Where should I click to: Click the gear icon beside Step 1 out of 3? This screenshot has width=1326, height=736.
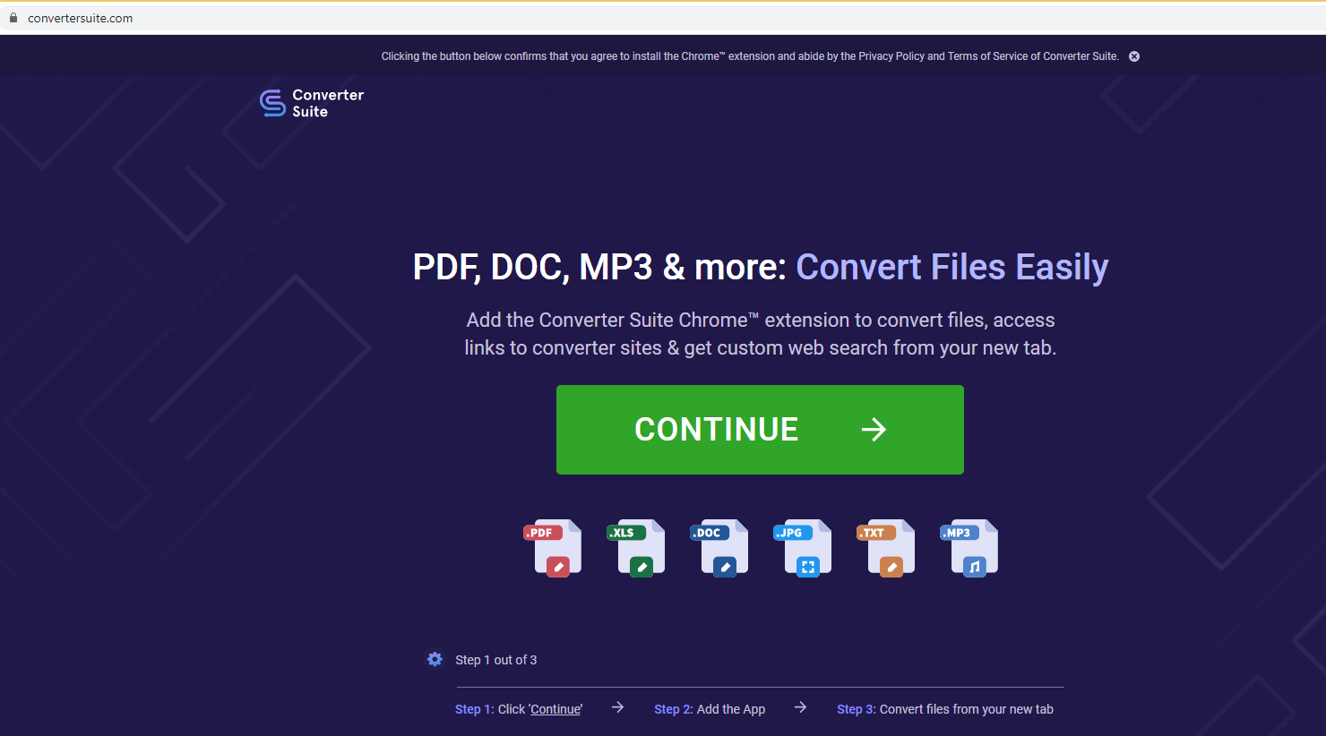click(435, 659)
